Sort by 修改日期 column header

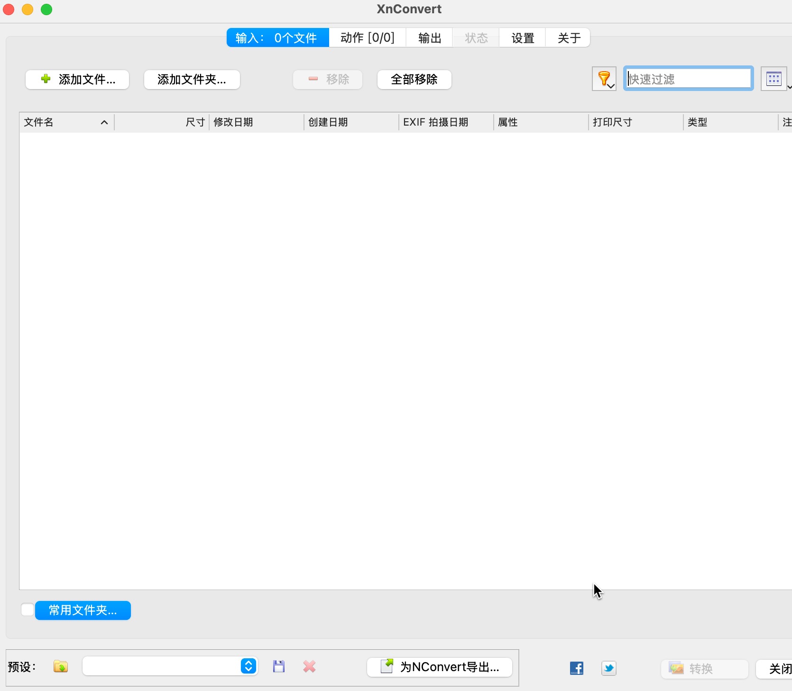tap(257, 122)
